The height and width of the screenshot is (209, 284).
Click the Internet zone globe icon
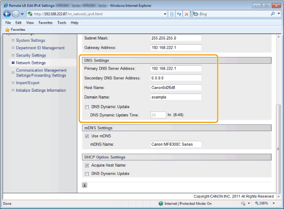click(x=161, y=203)
